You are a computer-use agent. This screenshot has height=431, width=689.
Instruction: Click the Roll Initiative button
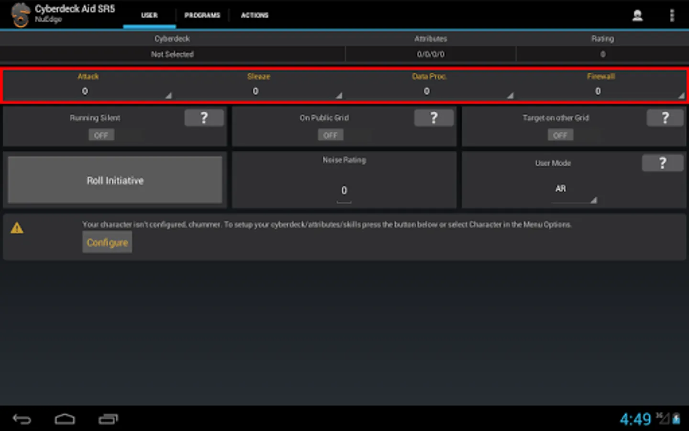click(115, 180)
